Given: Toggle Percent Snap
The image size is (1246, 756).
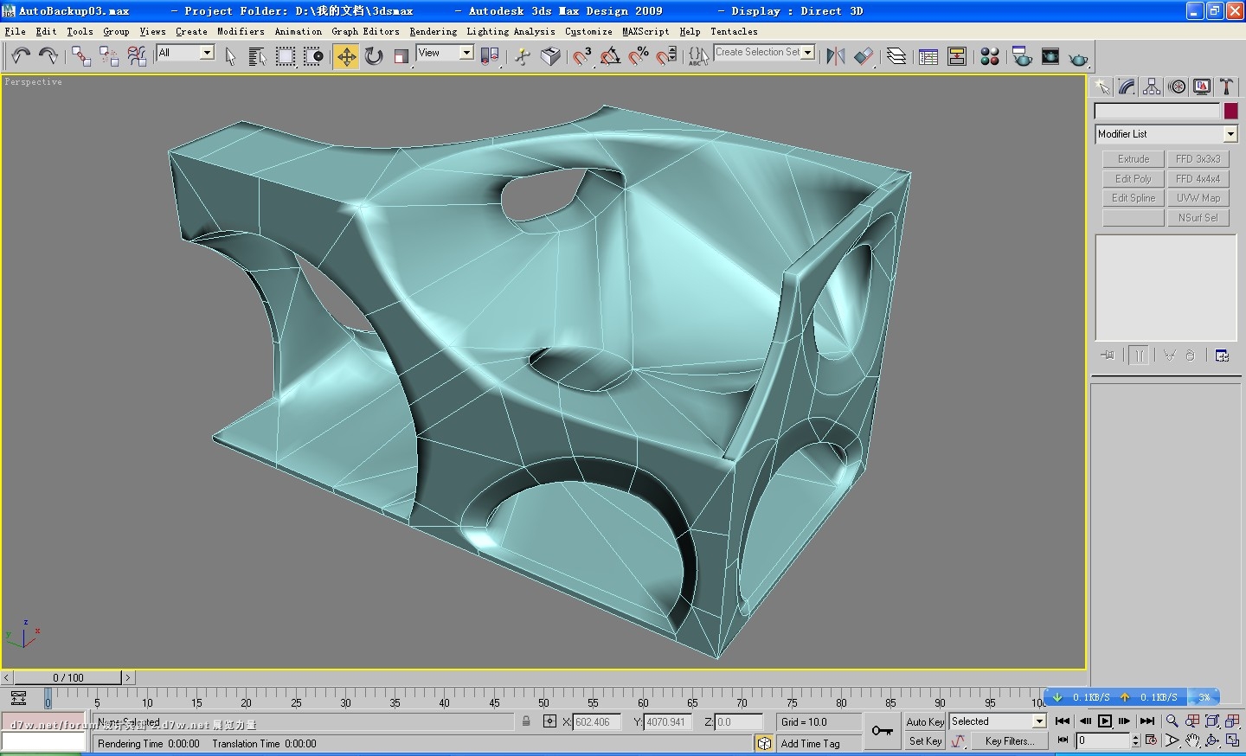Looking at the screenshot, I should pos(638,56).
